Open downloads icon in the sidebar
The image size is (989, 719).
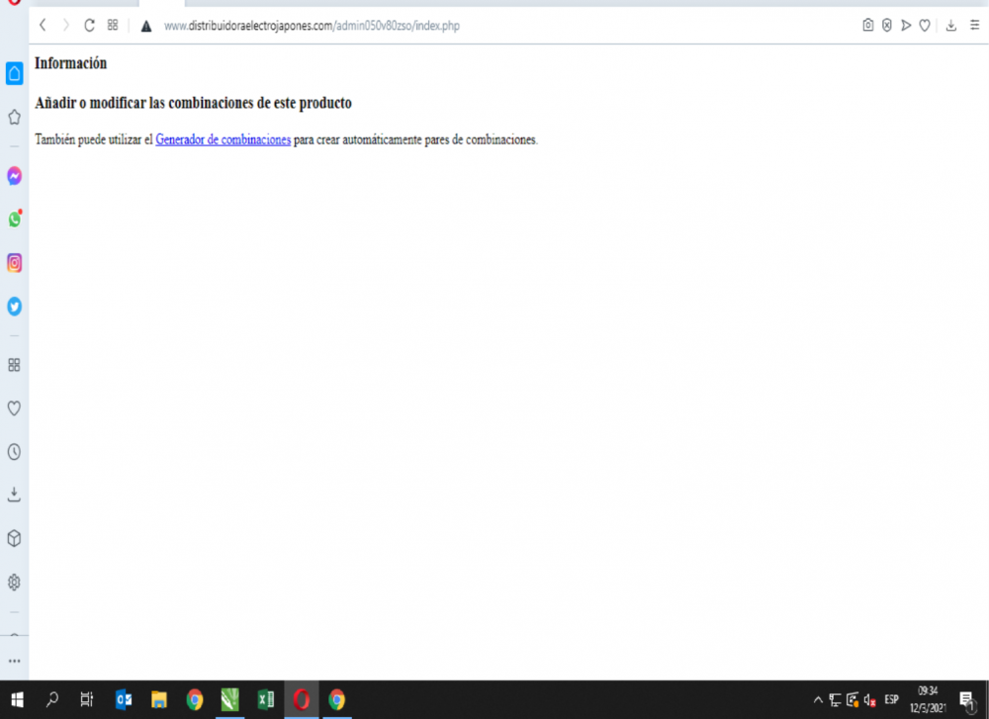click(14, 494)
